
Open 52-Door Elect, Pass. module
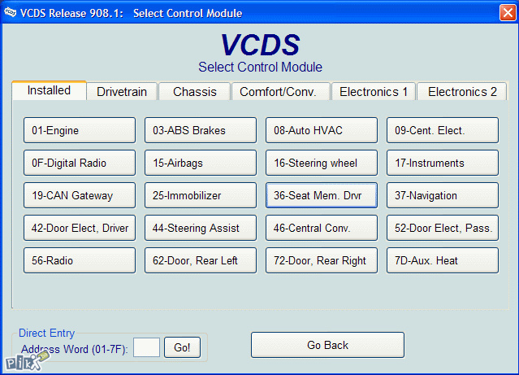(443, 228)
